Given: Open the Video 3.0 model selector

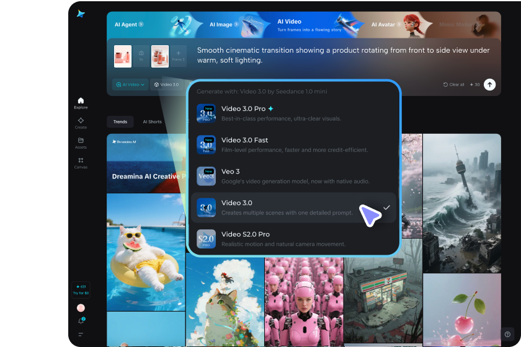Looking at the screenshot, I should pos(167,85).
